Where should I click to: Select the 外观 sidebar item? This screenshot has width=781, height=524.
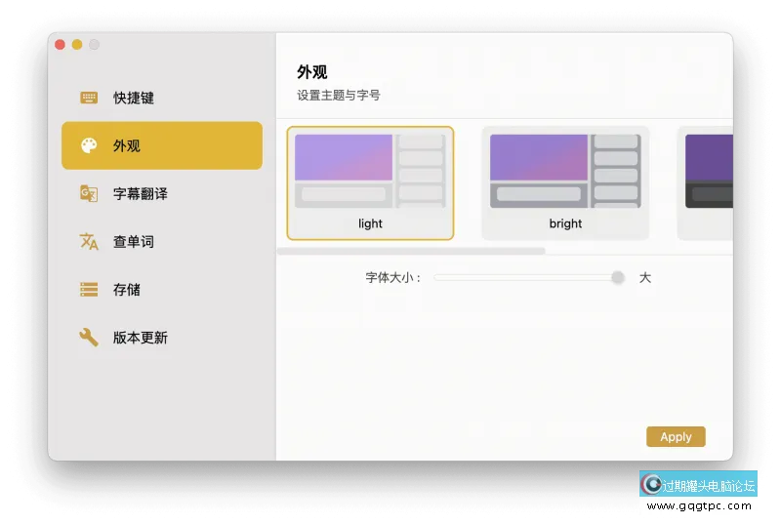[162, 145]
